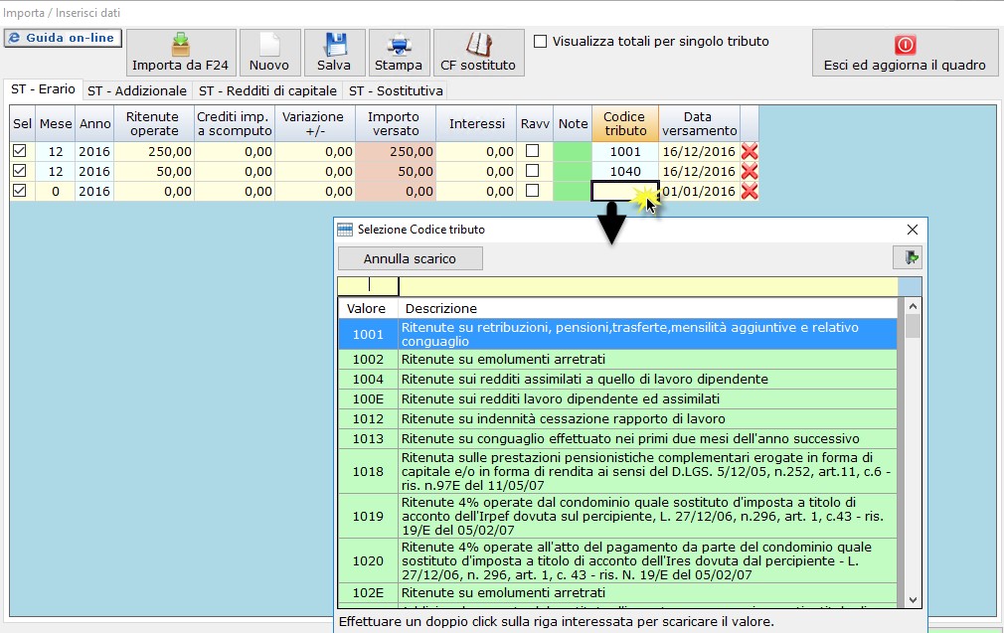Uncheck Sel checkbox for the 50,00 row

click(20, 172)
